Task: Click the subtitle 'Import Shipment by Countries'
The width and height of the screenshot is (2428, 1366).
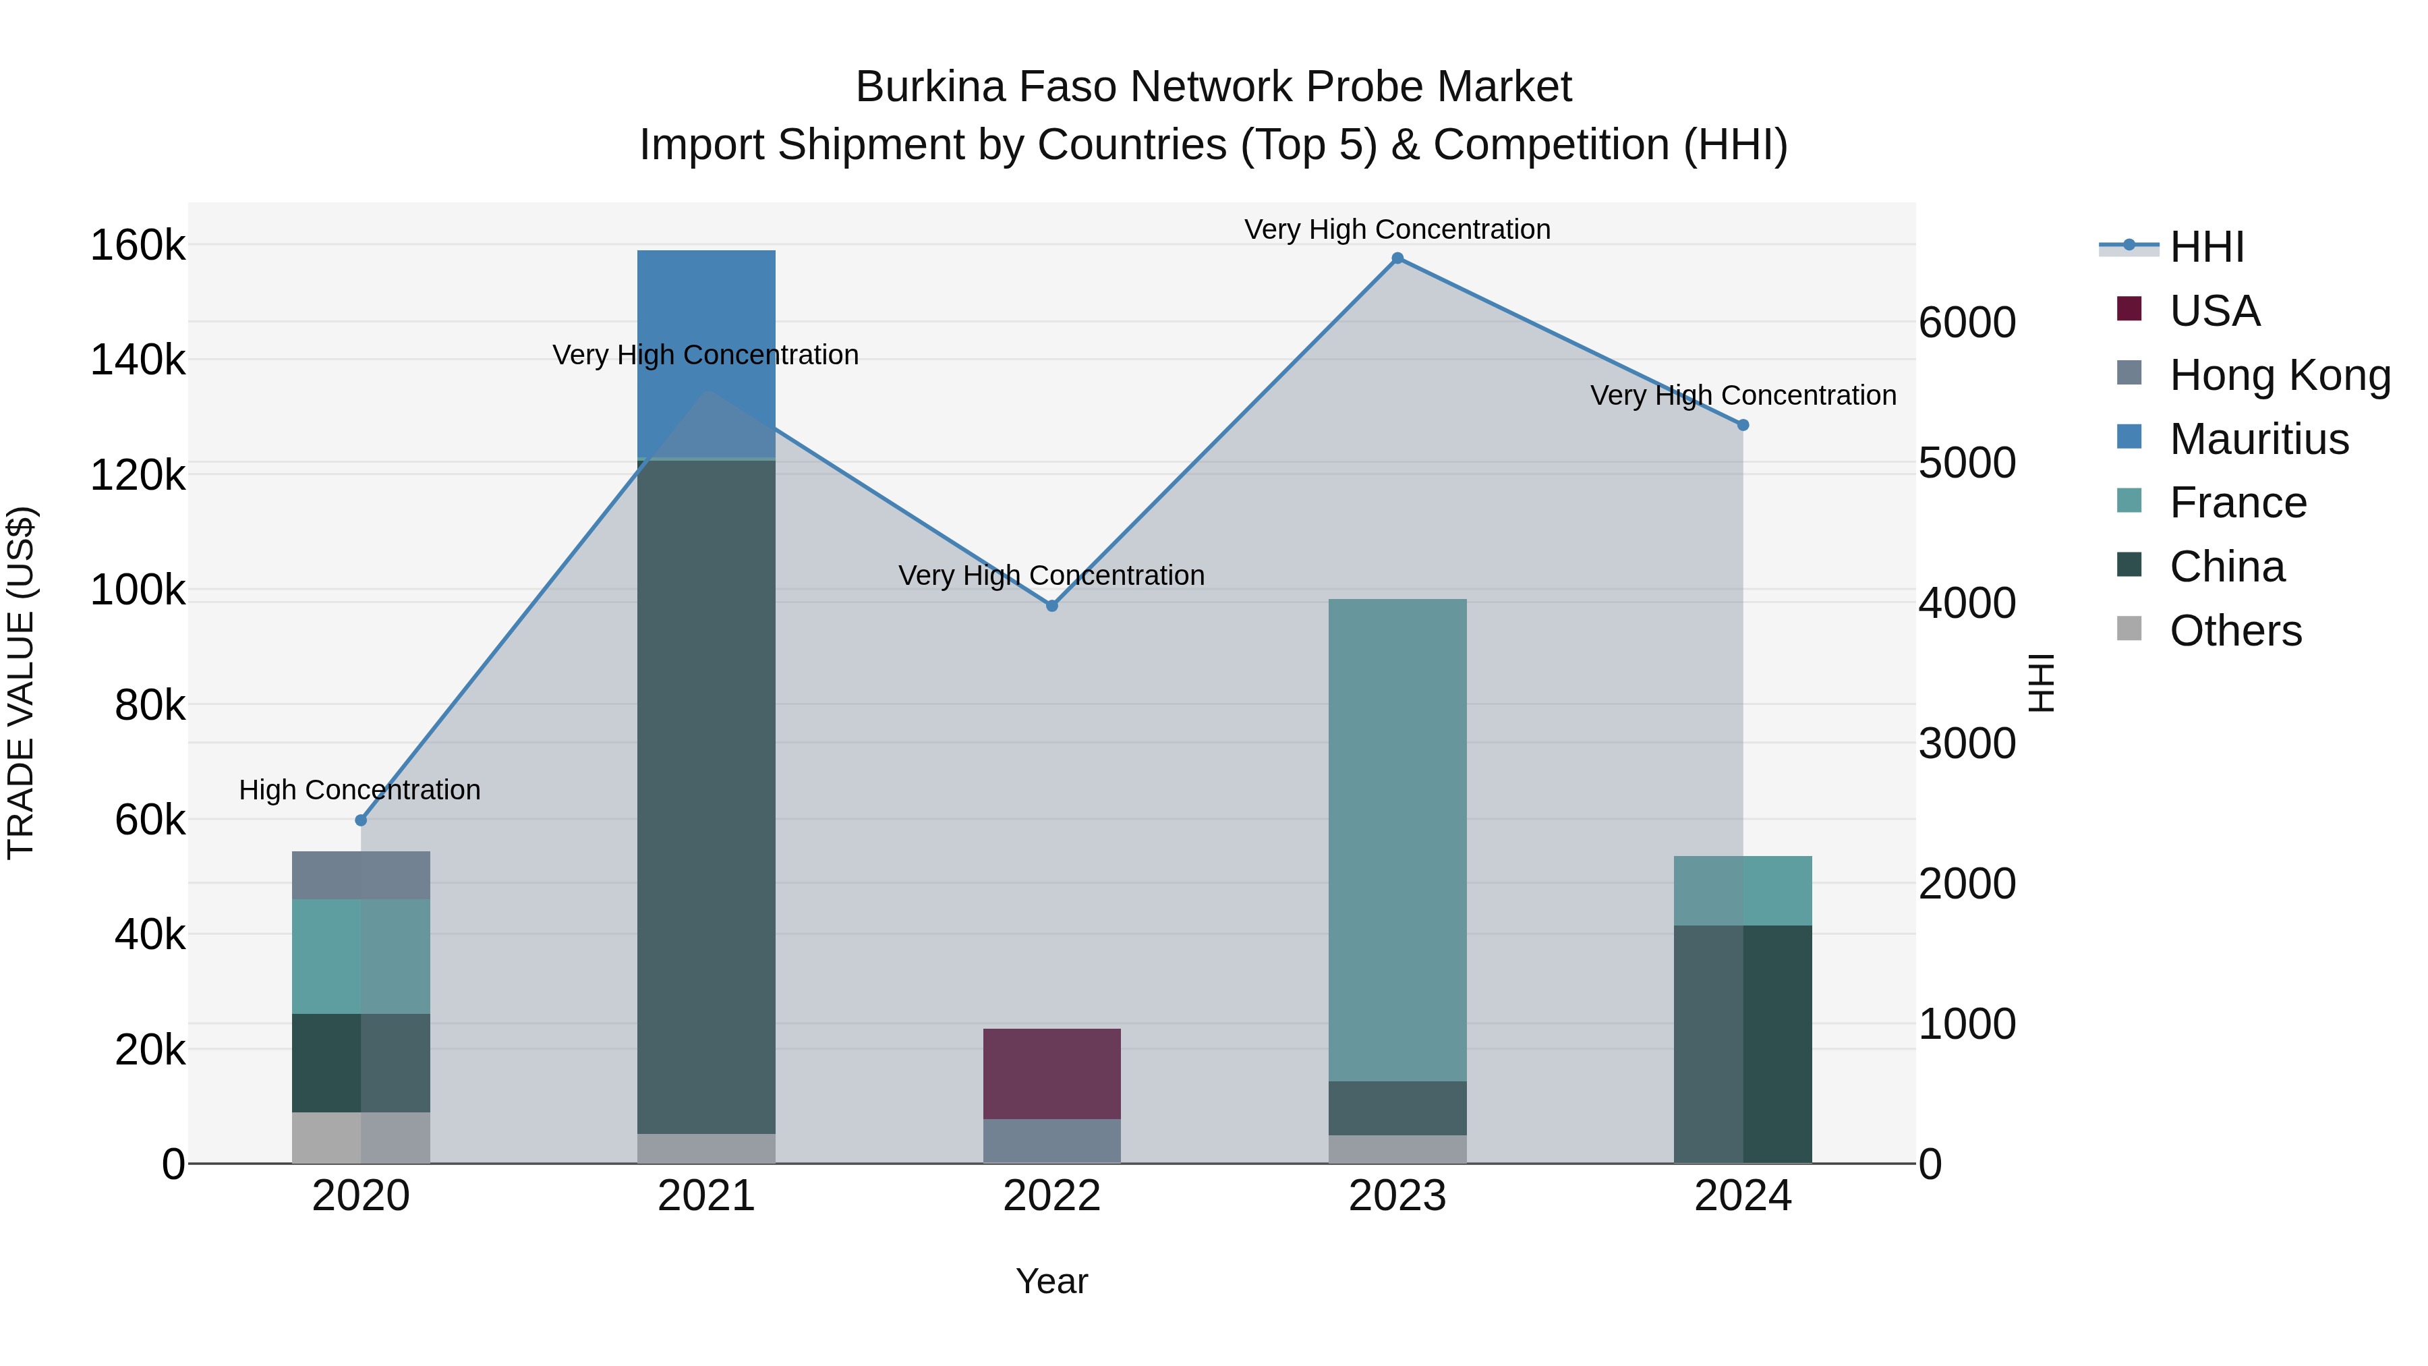Action: (x=934, y=146)
